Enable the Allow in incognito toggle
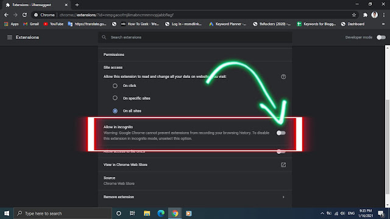The image size is (390, 219). click(x=281, y=133)
